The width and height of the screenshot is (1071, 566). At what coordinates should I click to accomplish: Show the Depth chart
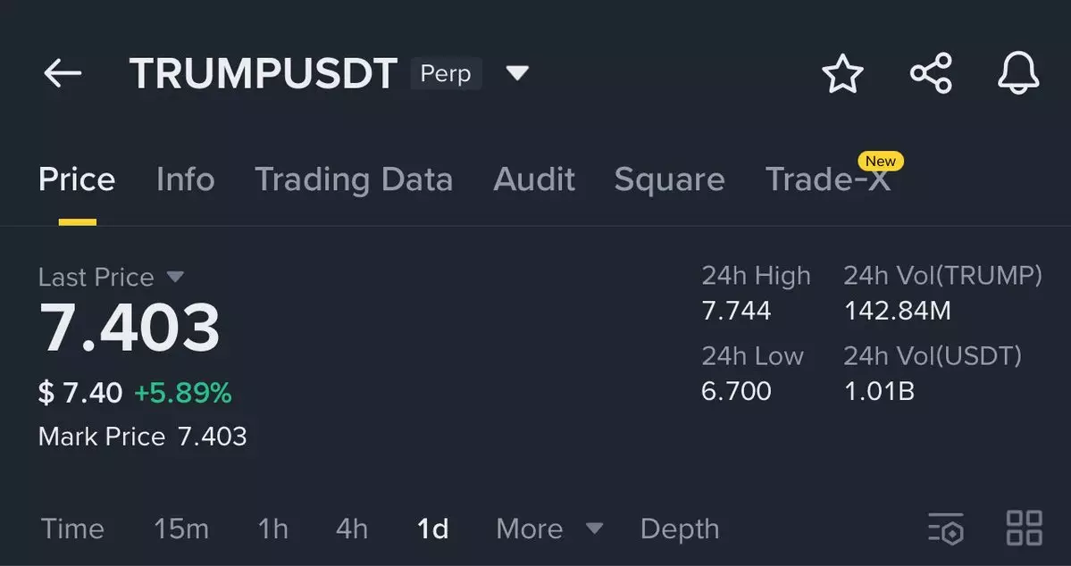(x=679, y=529)
